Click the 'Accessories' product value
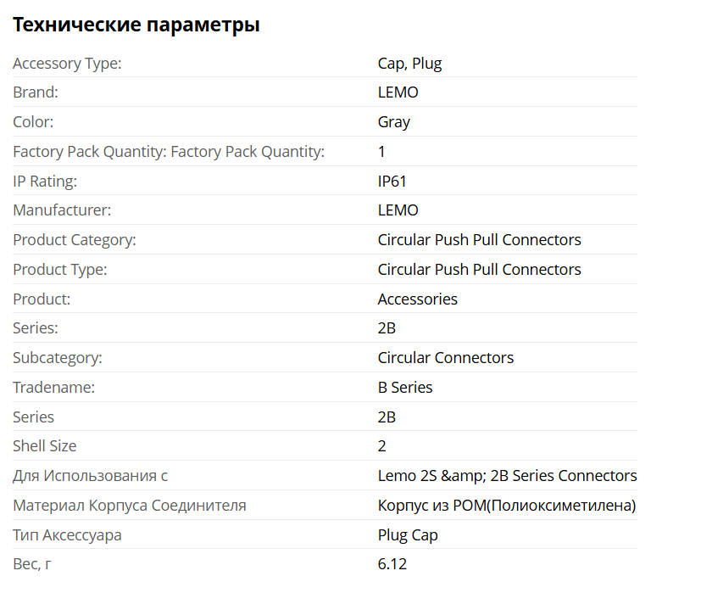The height and width of the screenshot is (593, 701). (417, 299)
